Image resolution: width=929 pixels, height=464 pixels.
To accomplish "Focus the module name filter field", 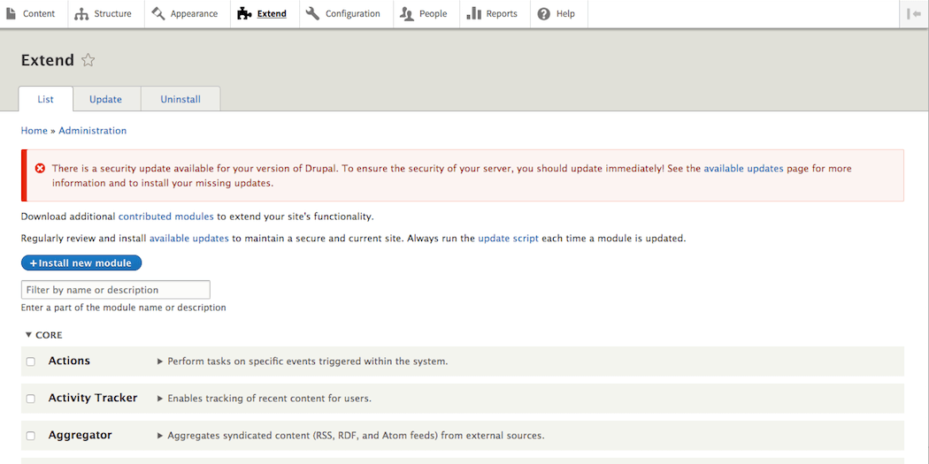I will (x=115, y=290).
